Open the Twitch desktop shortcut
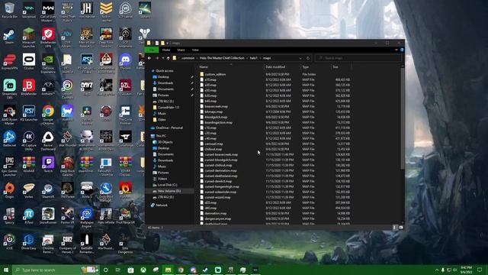This screenshot has width=488, height=275. click(48, 164)
